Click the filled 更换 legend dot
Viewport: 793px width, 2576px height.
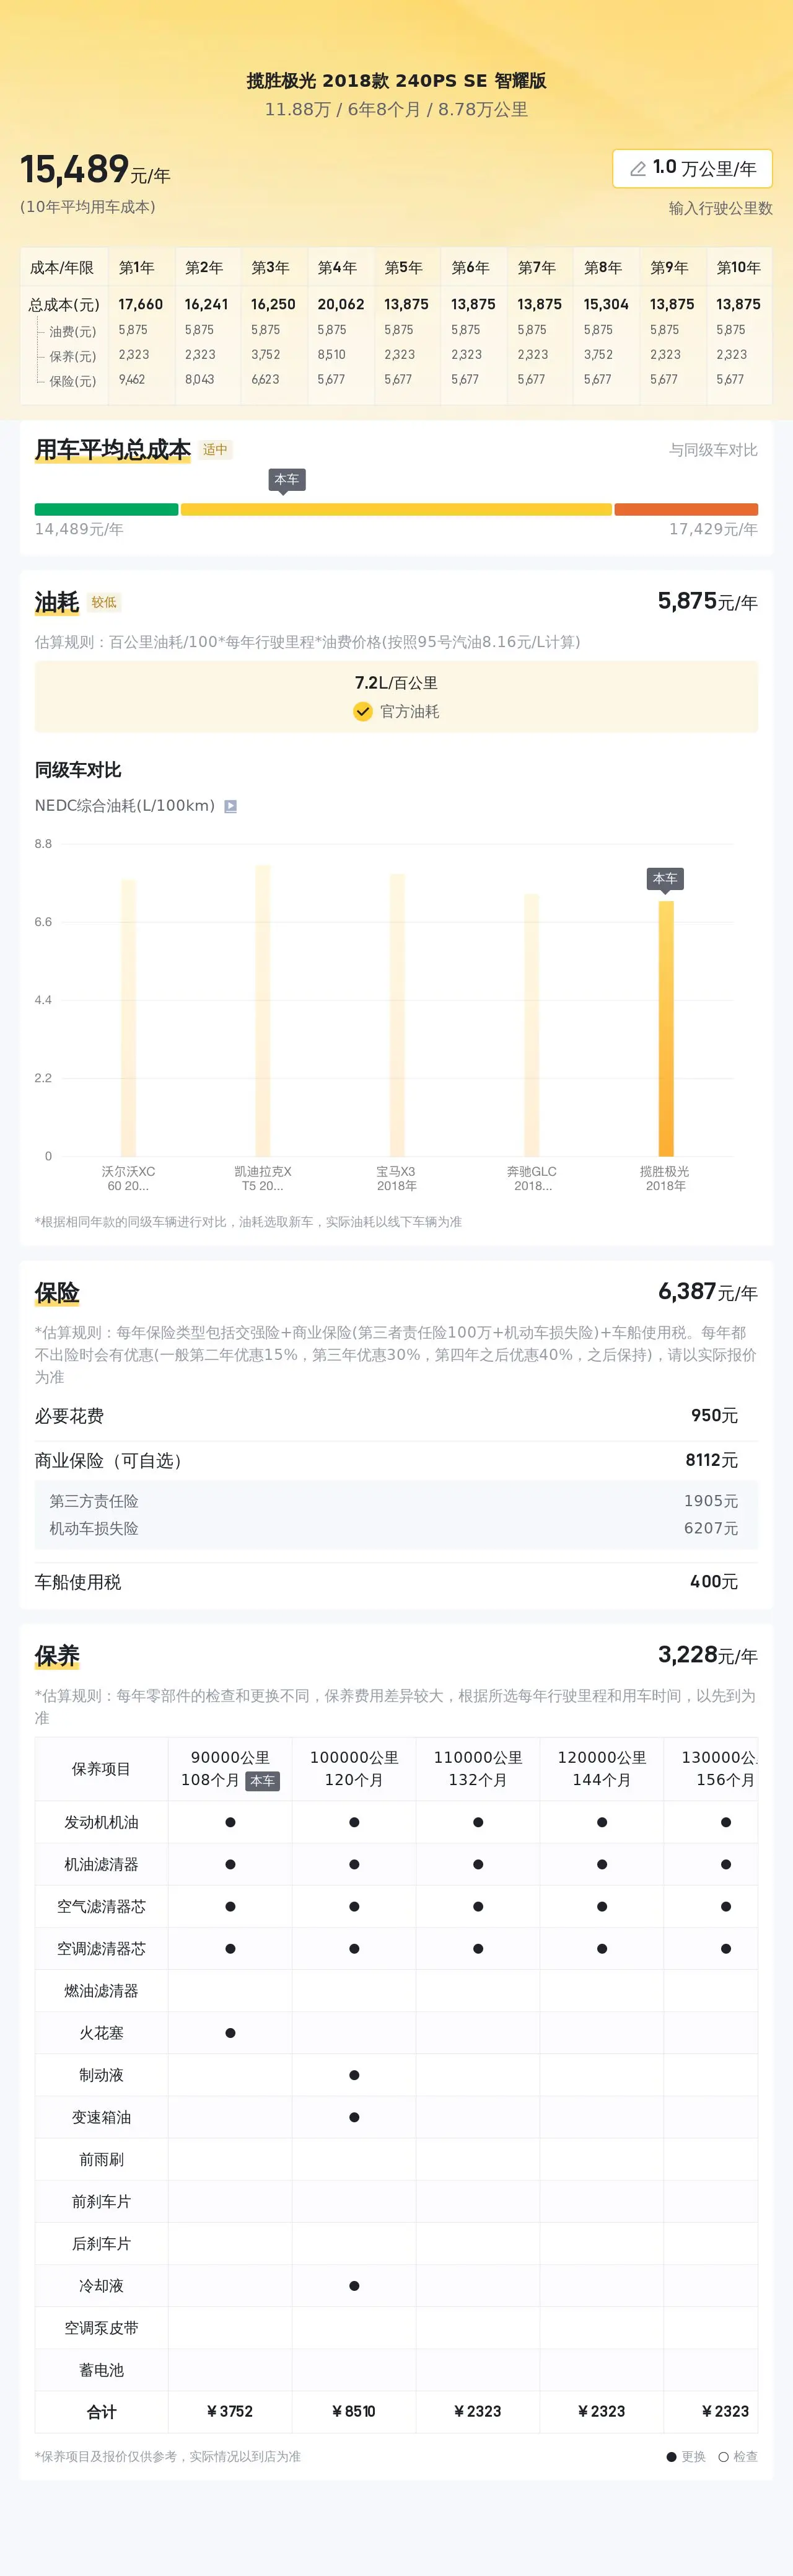point(671,2457)
